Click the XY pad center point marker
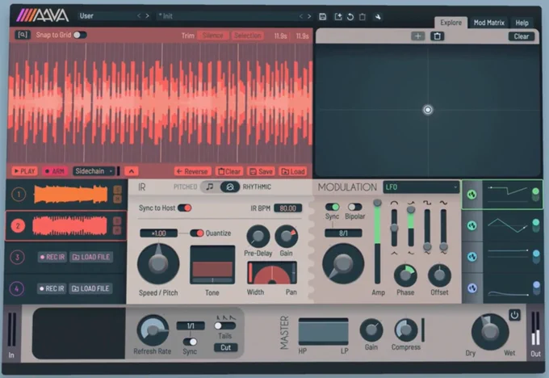This screenshot has width=549, height=378. pos(428,110)
